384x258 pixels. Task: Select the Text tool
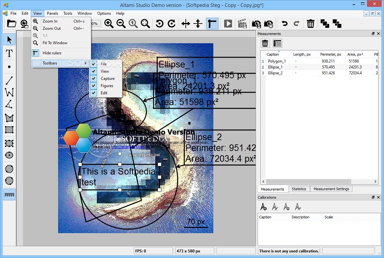pos(9,53)
